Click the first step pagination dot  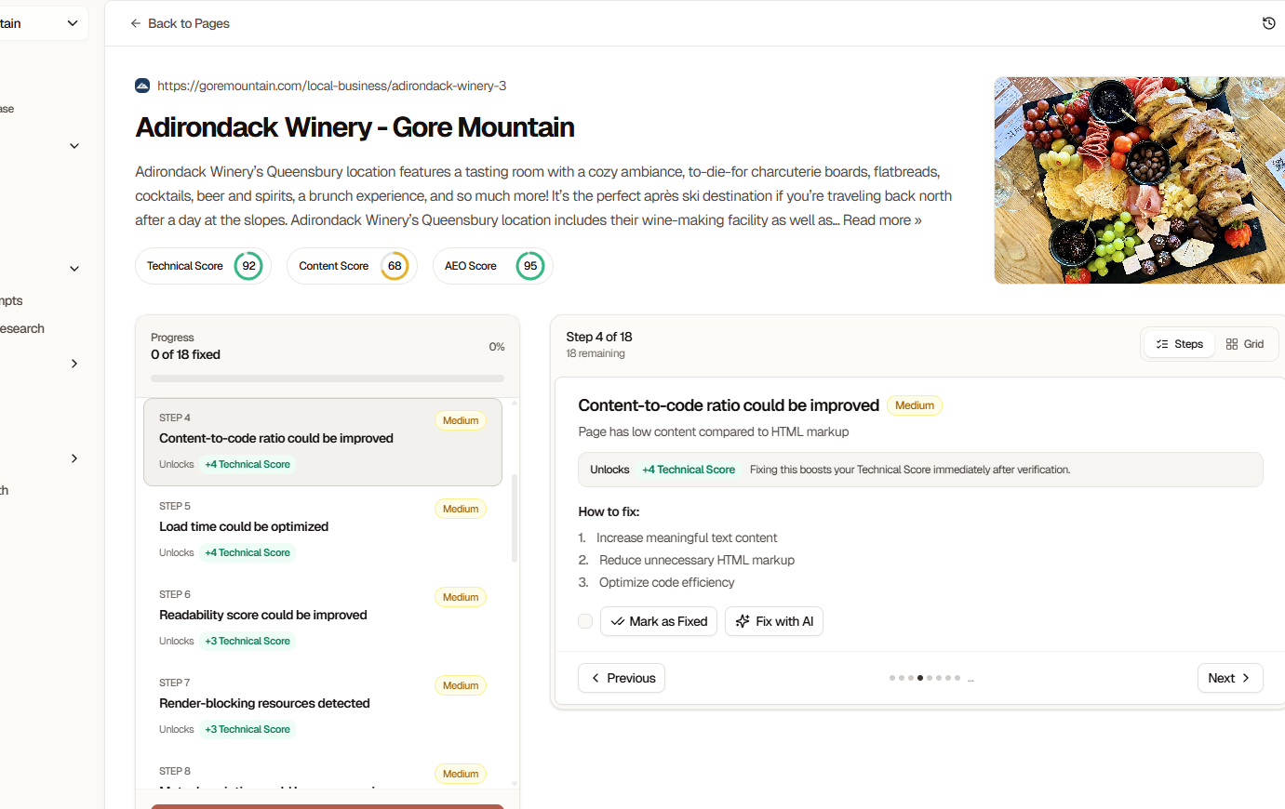(892, 678)
